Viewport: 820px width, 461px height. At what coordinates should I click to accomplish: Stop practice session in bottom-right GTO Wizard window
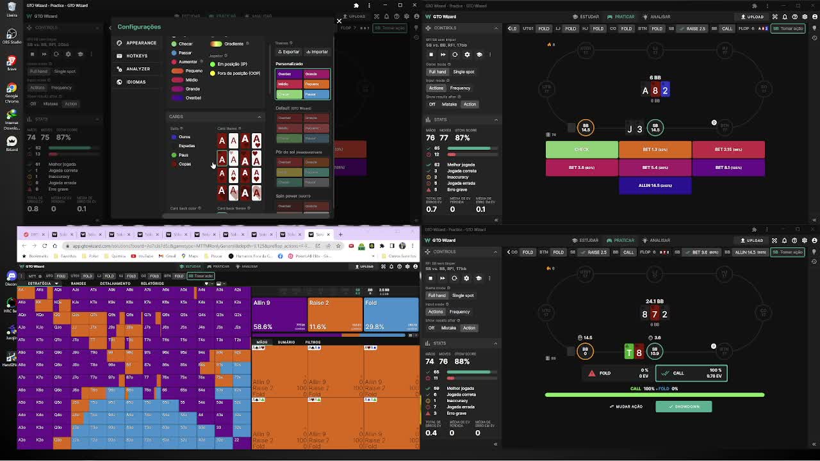pos(430,278)
